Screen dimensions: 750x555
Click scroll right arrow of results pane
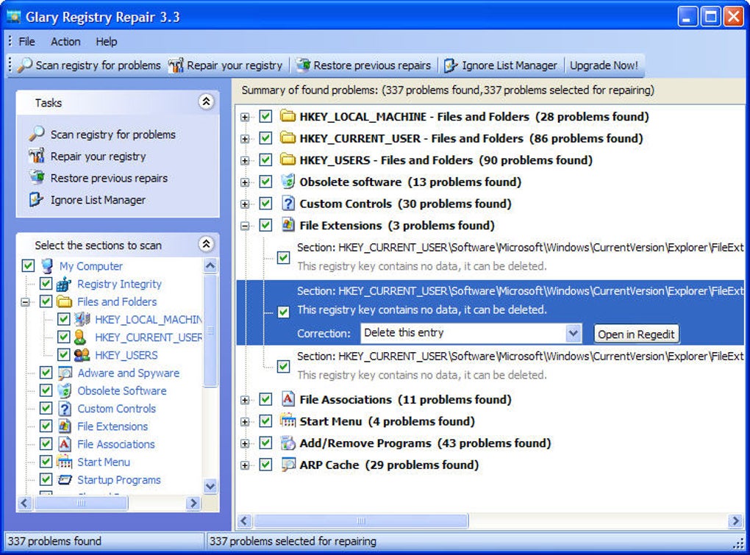735,520
